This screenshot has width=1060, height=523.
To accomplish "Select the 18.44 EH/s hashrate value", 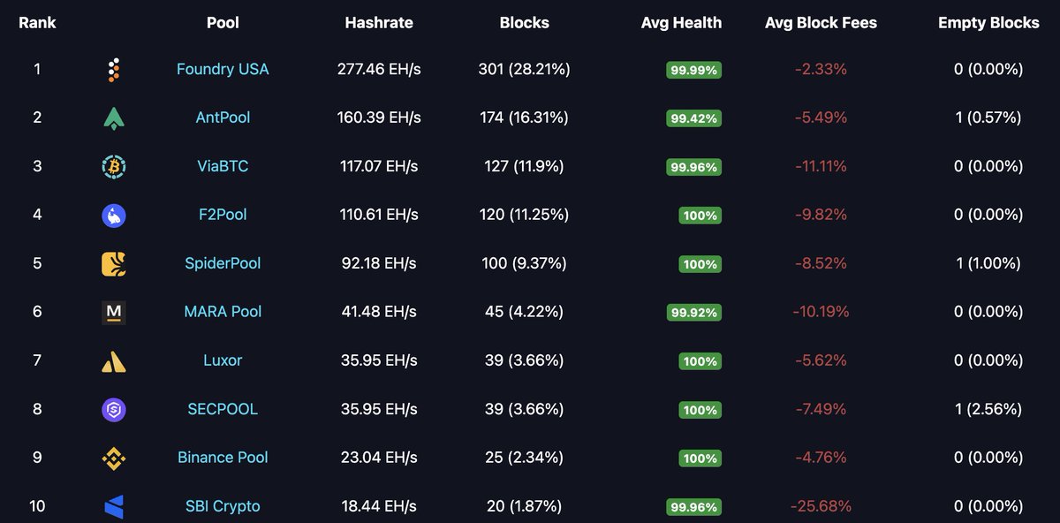I will coord(379,506).
